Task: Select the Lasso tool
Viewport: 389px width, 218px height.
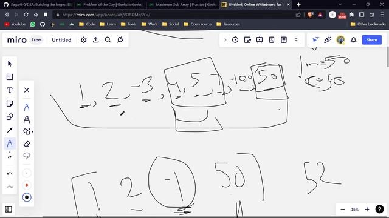Action: (x=27, y=156)
